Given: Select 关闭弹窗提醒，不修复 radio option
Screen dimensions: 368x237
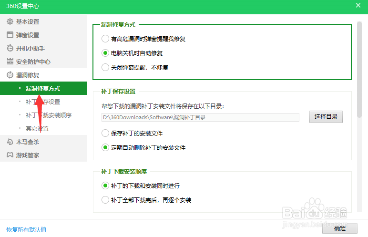Looking at the screenshot, I should point(105,67).
